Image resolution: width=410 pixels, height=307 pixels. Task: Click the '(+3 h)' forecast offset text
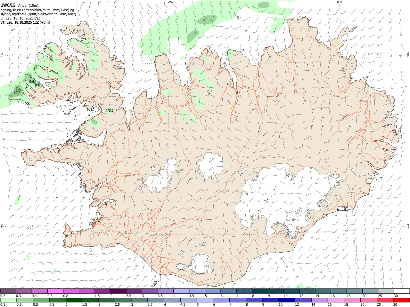point(45,22)
